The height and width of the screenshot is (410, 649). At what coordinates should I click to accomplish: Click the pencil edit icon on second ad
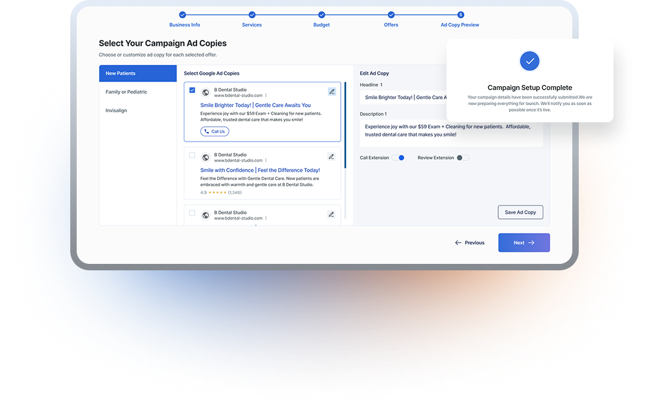pos(331,156)
